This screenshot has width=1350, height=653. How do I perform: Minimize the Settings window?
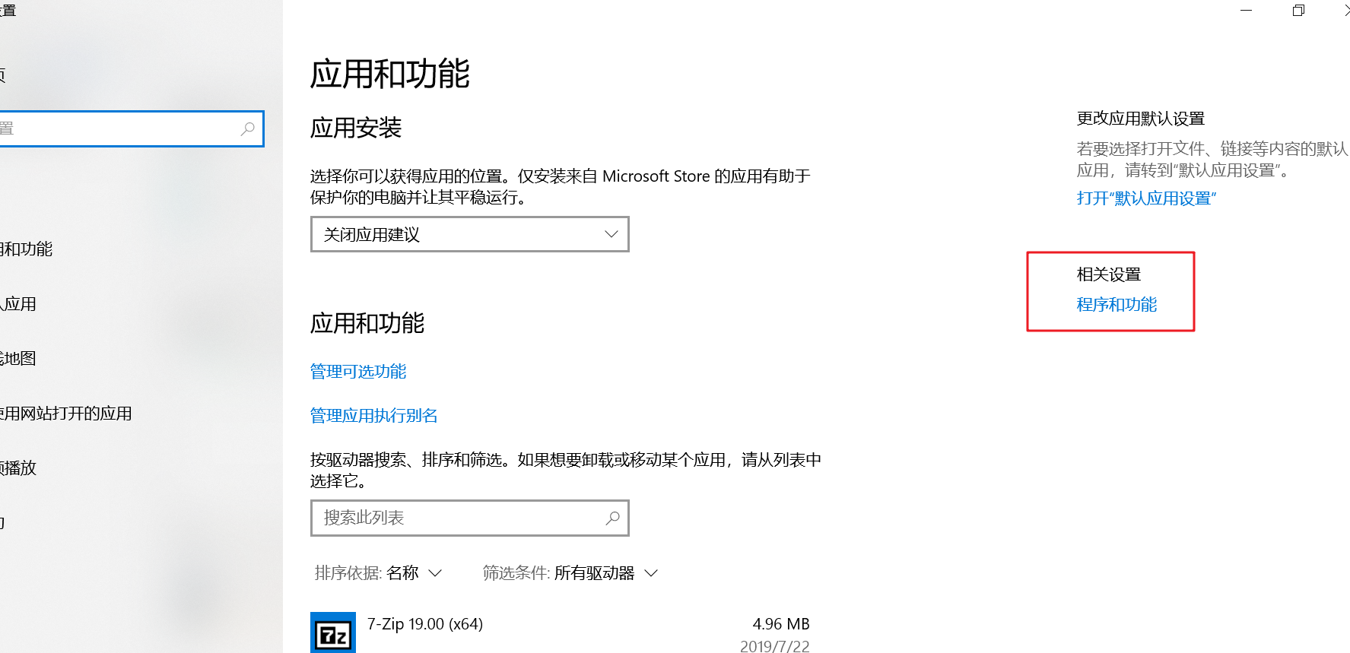pyautogui.click(x=1246, y=11)
